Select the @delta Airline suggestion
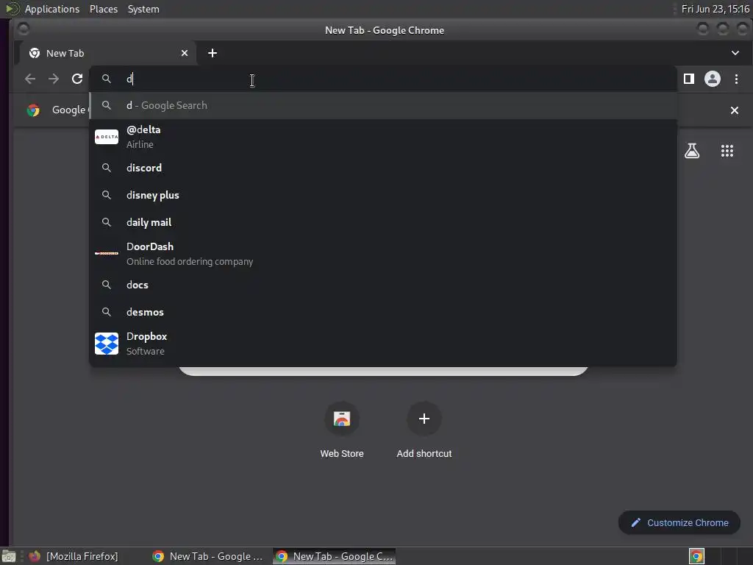753x565 pixels. coord(382,137)
